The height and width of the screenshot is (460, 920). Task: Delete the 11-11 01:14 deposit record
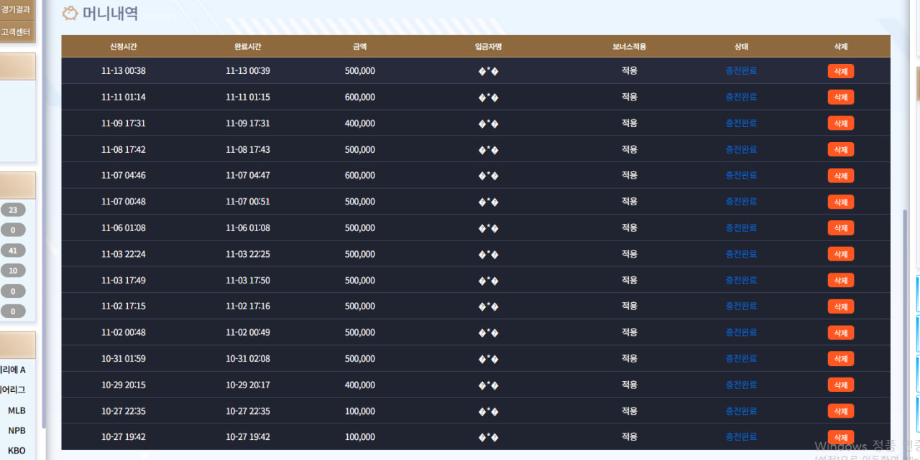(x=840, y=97)
